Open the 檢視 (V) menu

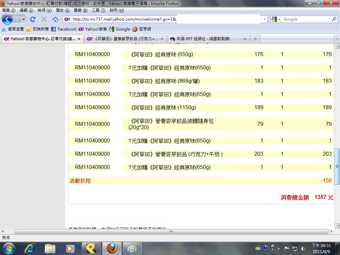pos(44,10)
